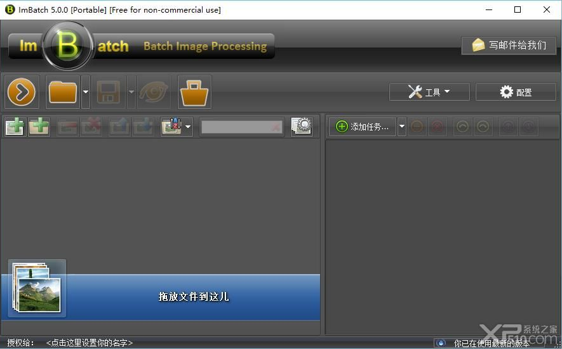Click <点击这里设置你的名字> to set name

(x=90, y=343)
